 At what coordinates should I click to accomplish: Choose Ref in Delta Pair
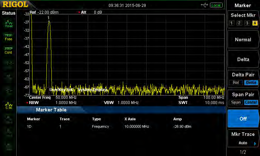[236, 83]
